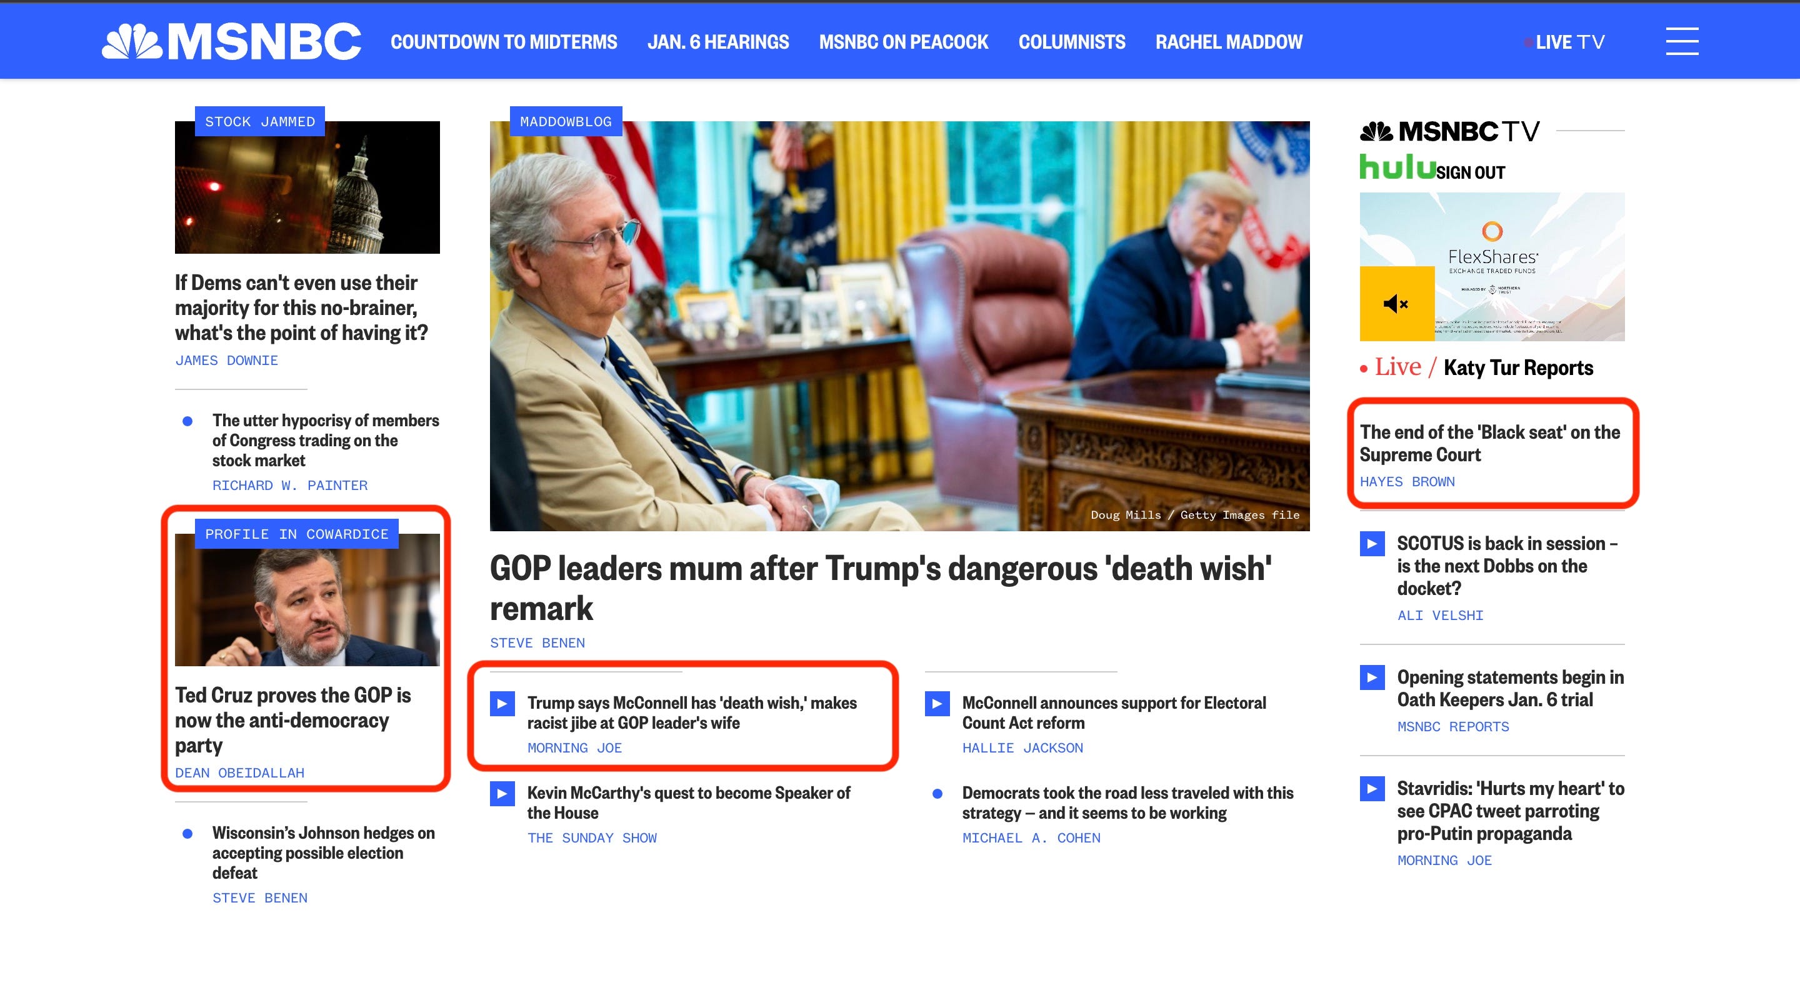
Task: Click Hayes Brown author link
Action: [1407, 482]
